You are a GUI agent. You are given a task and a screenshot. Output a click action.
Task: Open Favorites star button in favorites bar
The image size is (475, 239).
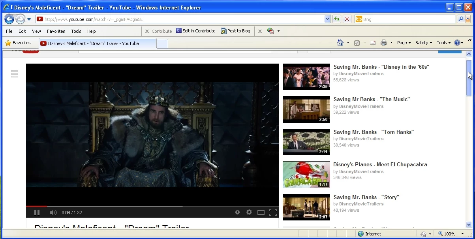tap(18, 43)
